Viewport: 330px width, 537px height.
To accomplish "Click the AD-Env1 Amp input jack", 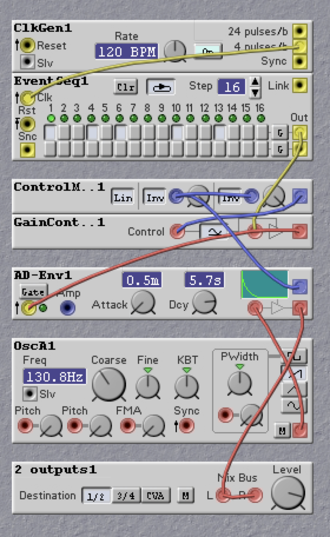I will click(x=68, y=307).
